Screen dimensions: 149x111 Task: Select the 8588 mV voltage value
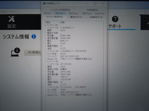[64, 41]
